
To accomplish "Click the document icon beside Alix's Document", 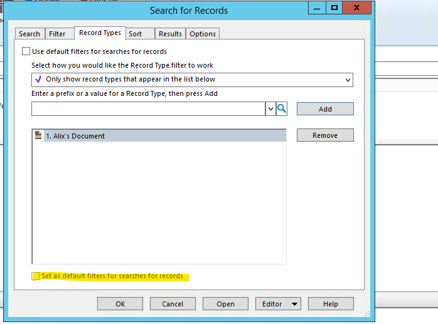I will (x=38, y=135).
